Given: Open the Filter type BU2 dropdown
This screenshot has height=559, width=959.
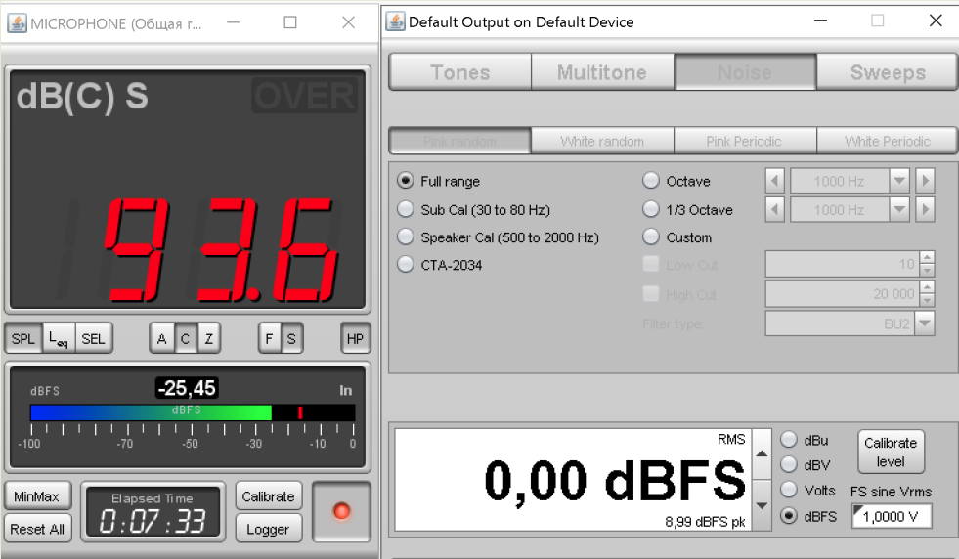Looking at the screenshot, I should (x=924, y=323).
